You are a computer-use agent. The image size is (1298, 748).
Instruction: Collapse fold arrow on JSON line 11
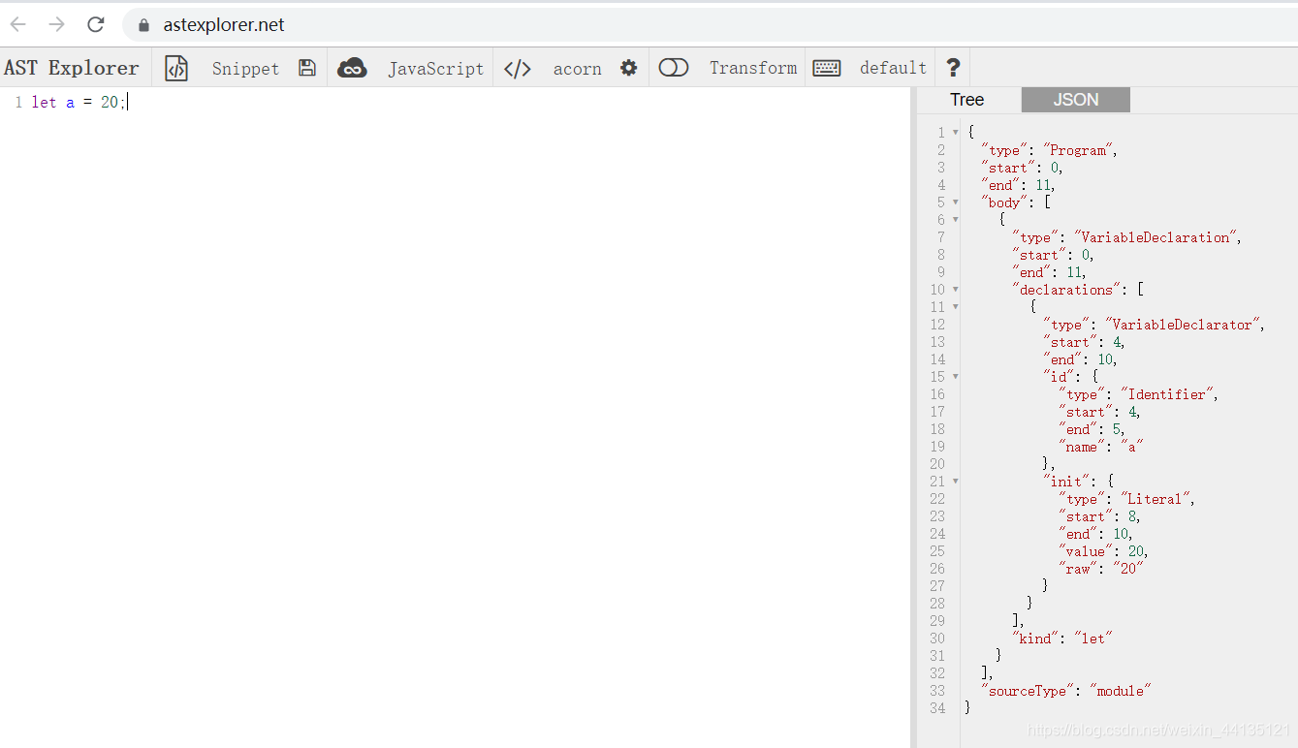[x=956, y=307]
